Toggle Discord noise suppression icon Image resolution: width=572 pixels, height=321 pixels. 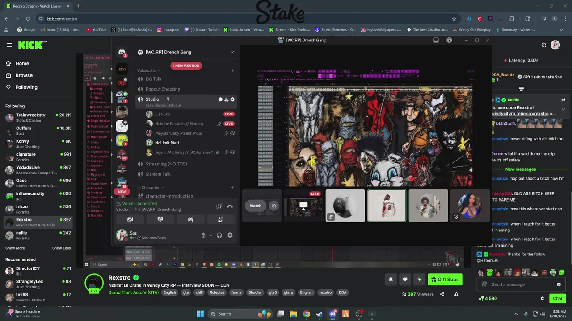coord(219,206)
